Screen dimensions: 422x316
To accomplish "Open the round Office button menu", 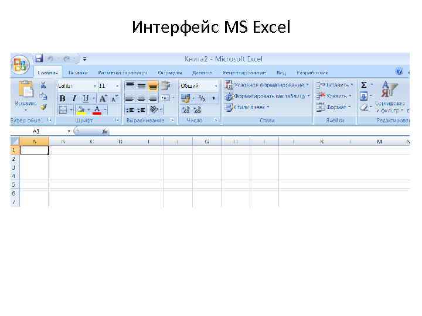I will click(x=21, y=65).
